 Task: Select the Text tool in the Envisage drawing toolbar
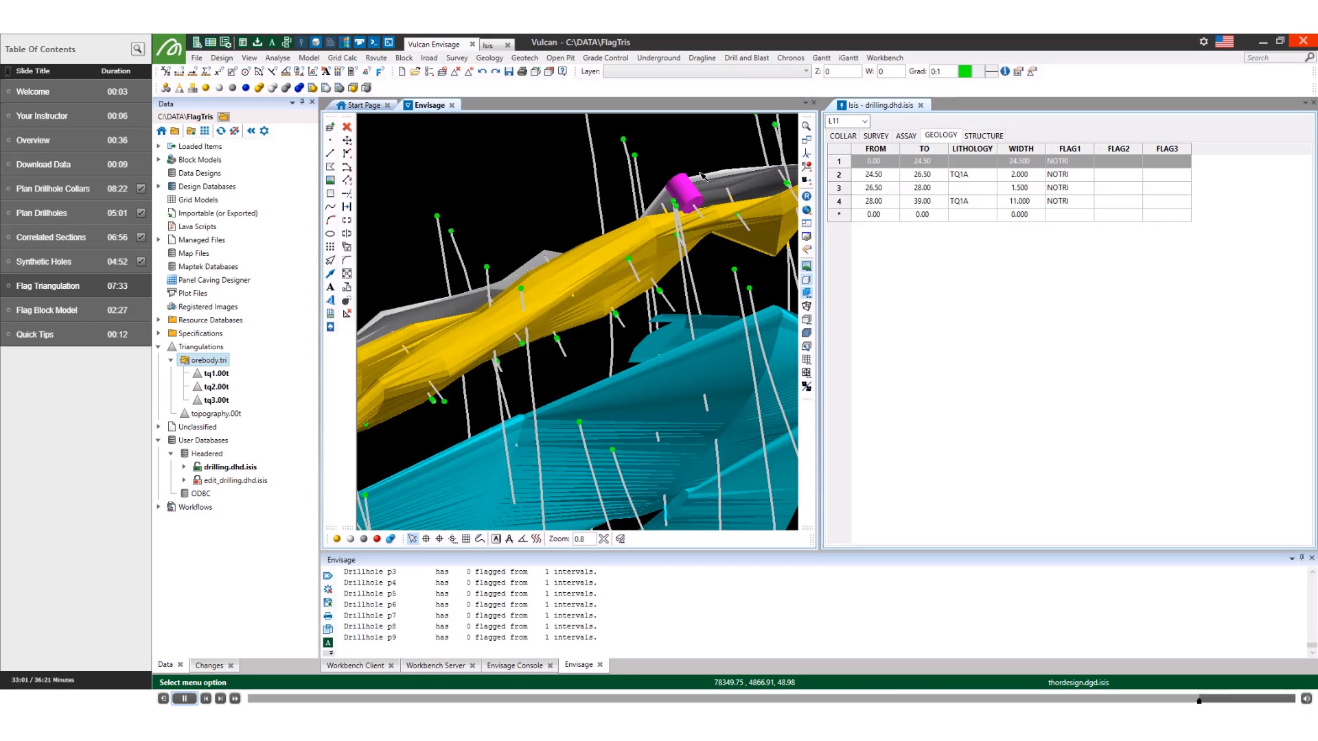330,287
